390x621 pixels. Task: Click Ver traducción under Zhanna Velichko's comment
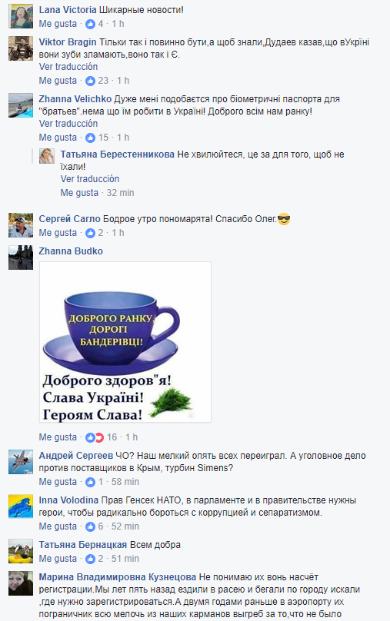pos(68,124)
